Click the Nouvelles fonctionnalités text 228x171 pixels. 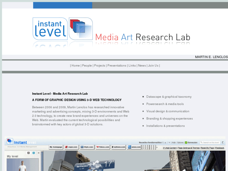[x=151, y=142]
